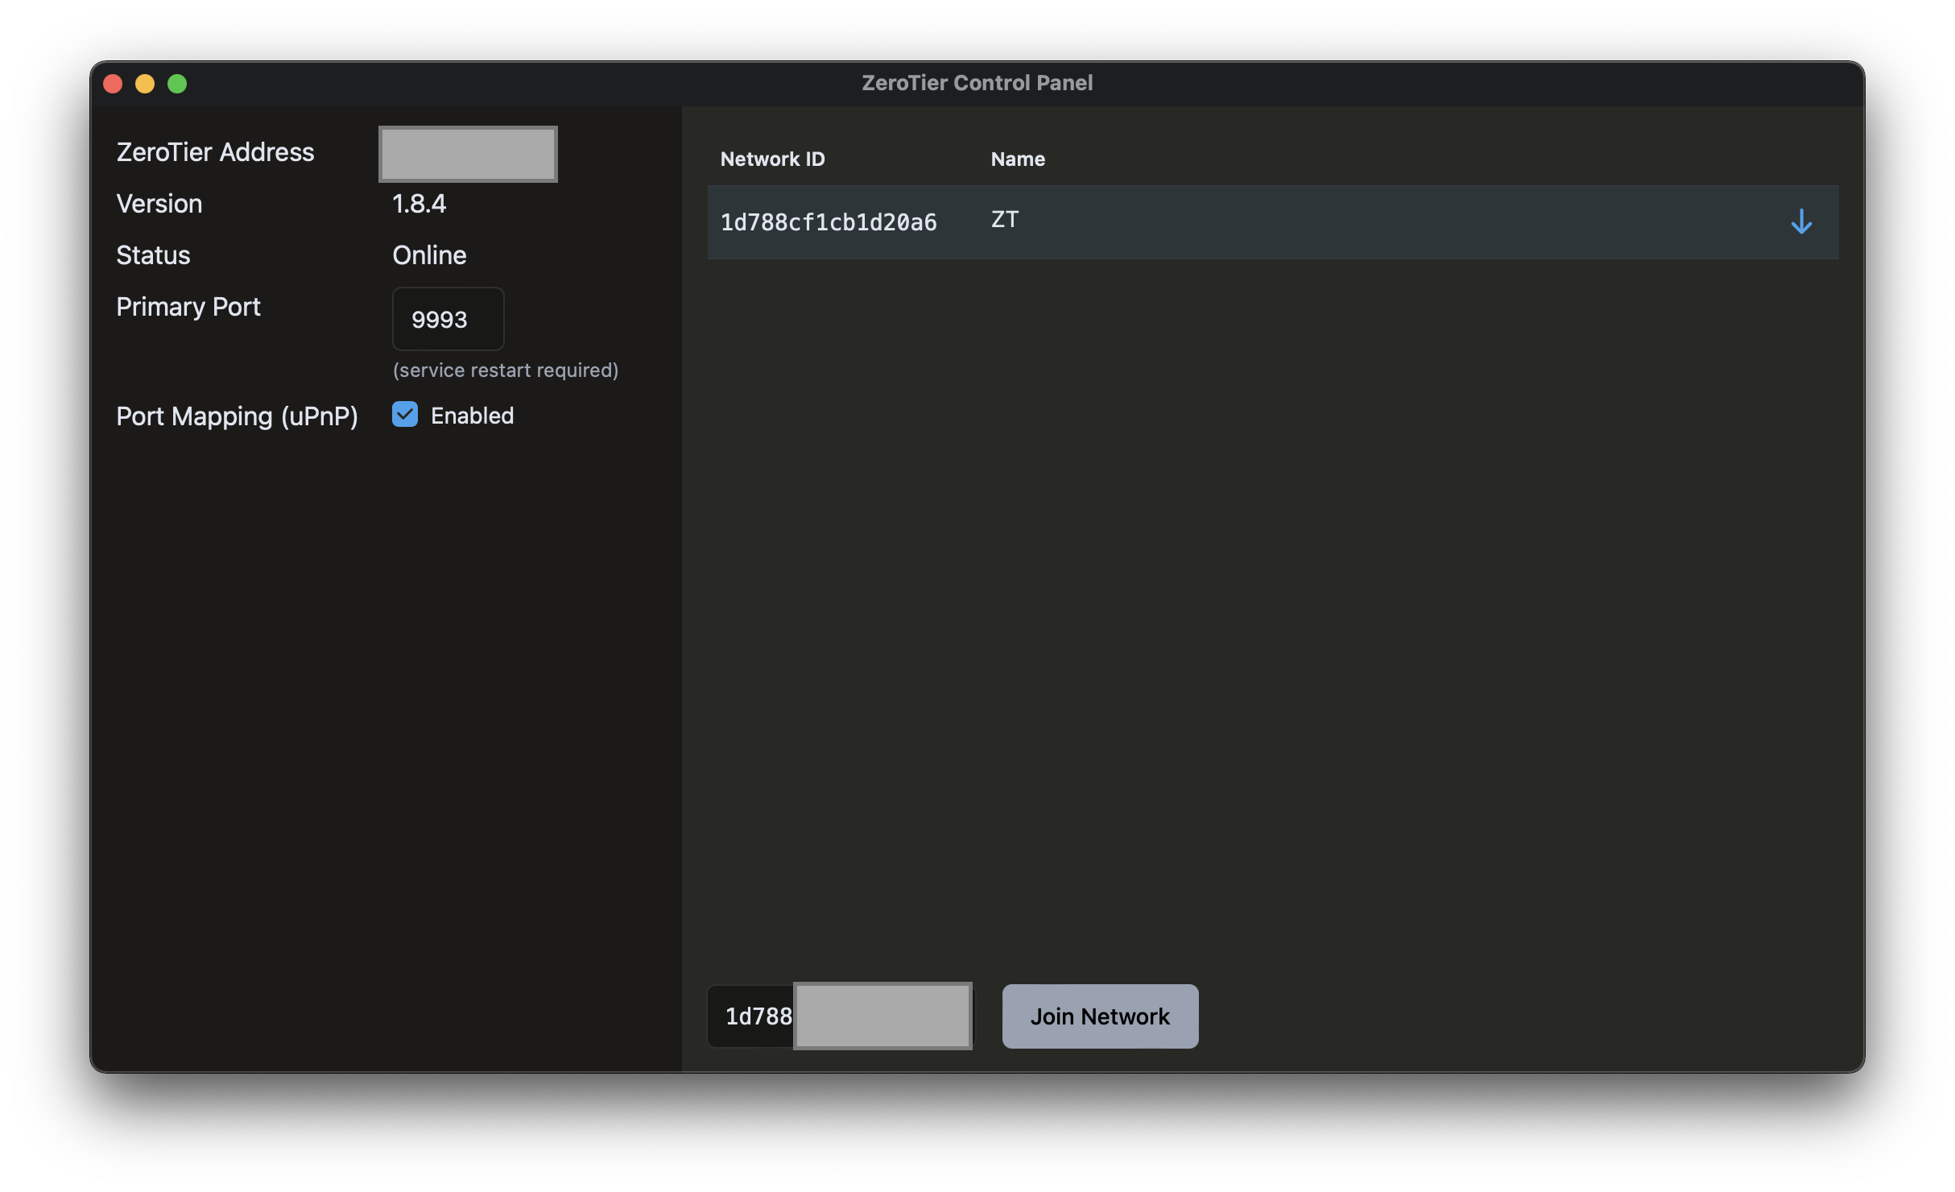Screen dimensions: 1955x1192
Task: Select the version value 1.8.4
Action: point(419,204)
